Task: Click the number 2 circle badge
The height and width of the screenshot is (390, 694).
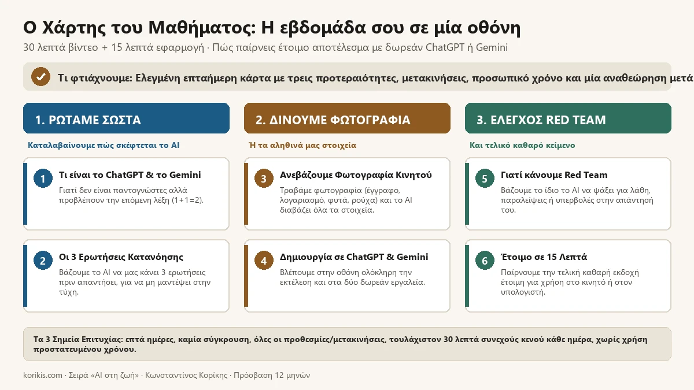Action: pyautogui.click(x=43, y=261)
